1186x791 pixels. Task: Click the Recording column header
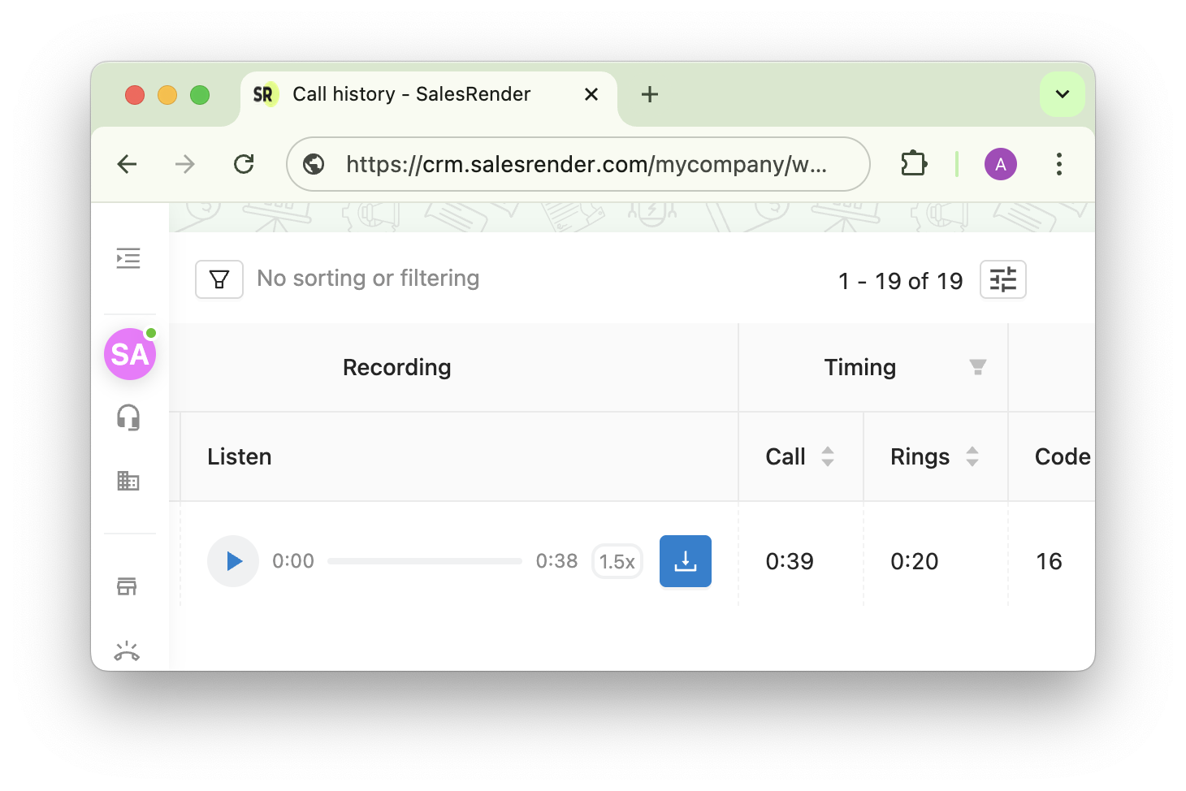click(397, 367)
